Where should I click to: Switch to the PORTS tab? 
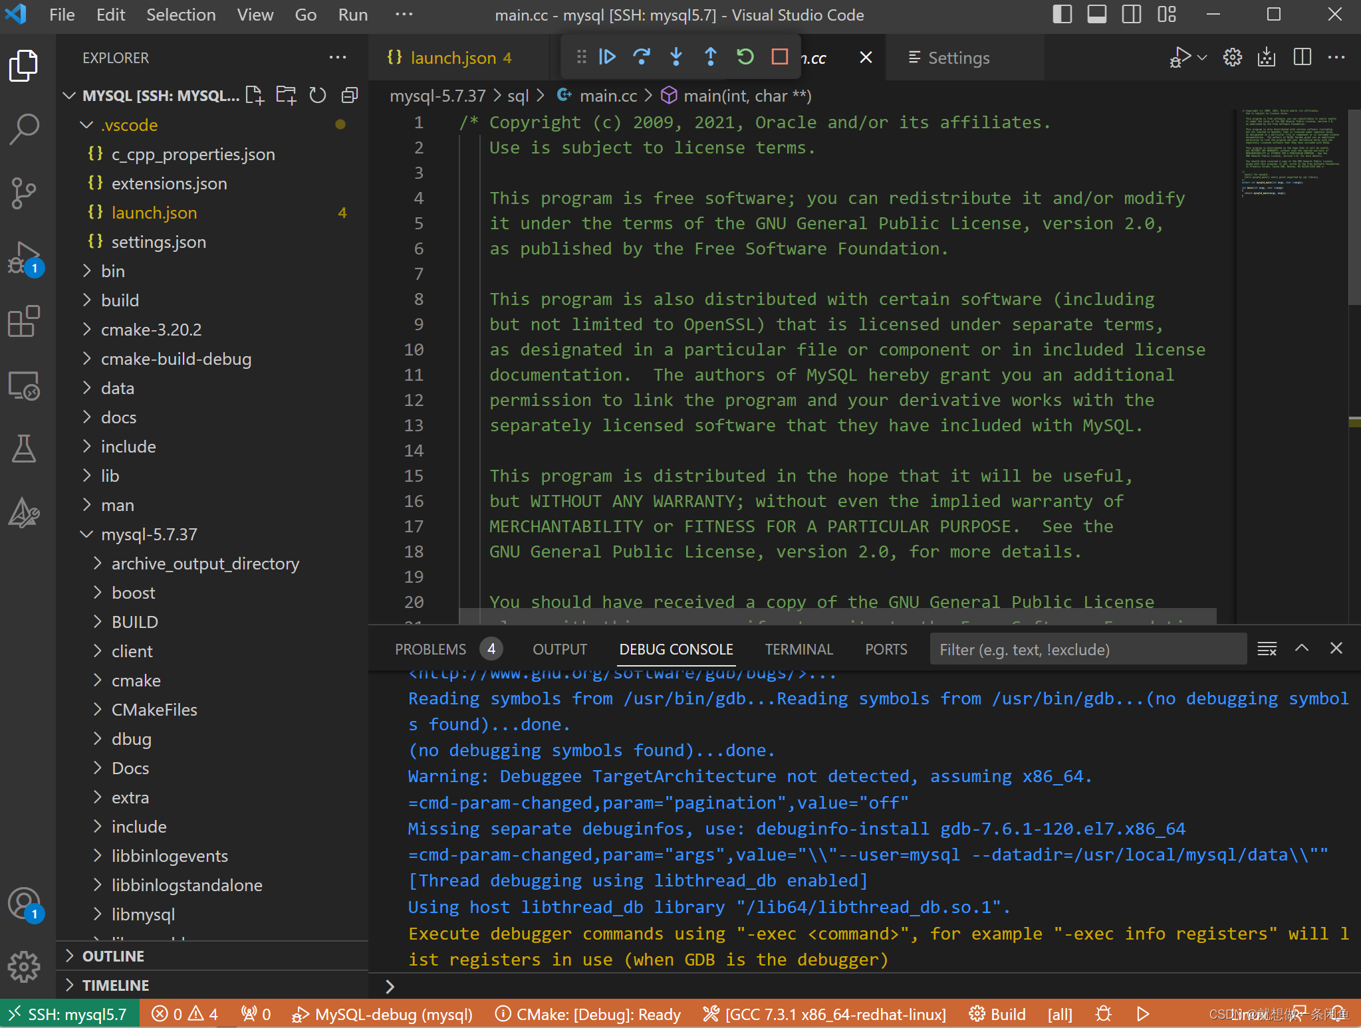[886, 649]
